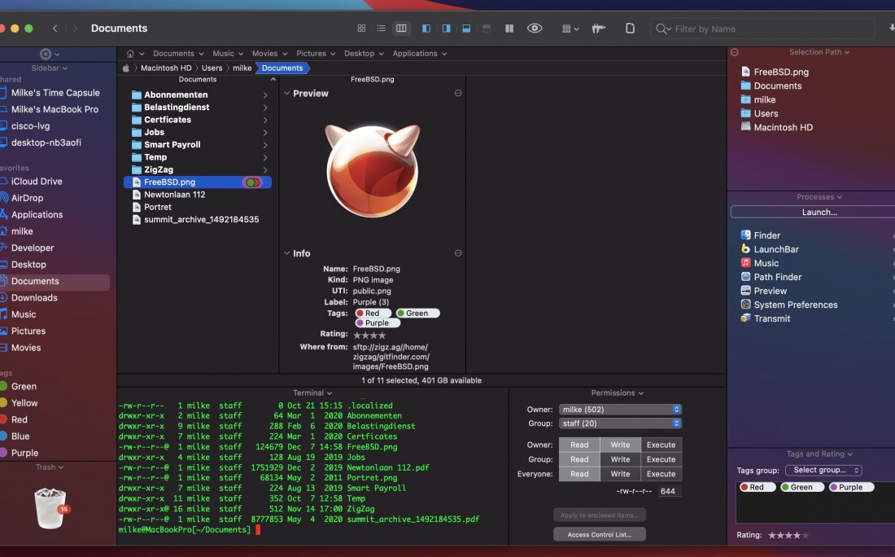
Task: Open the Owner dropdown showing milke (502)
Action: pos(620,410)
